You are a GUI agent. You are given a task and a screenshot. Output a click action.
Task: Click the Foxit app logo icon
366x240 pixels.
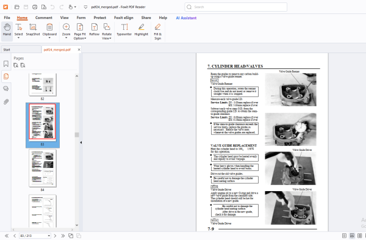point(5,7)
